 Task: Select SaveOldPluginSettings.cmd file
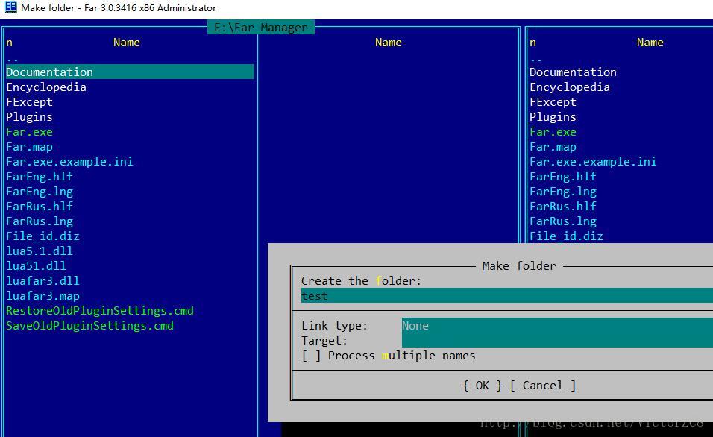(x=89, y=326)
